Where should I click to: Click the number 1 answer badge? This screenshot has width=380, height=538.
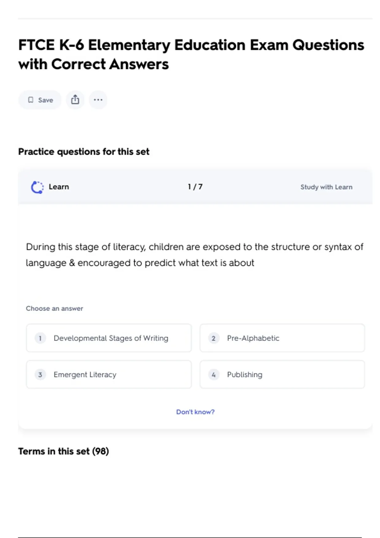40,338
